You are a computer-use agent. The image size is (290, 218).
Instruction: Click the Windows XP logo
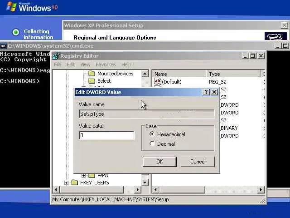[x=32, y=7]
